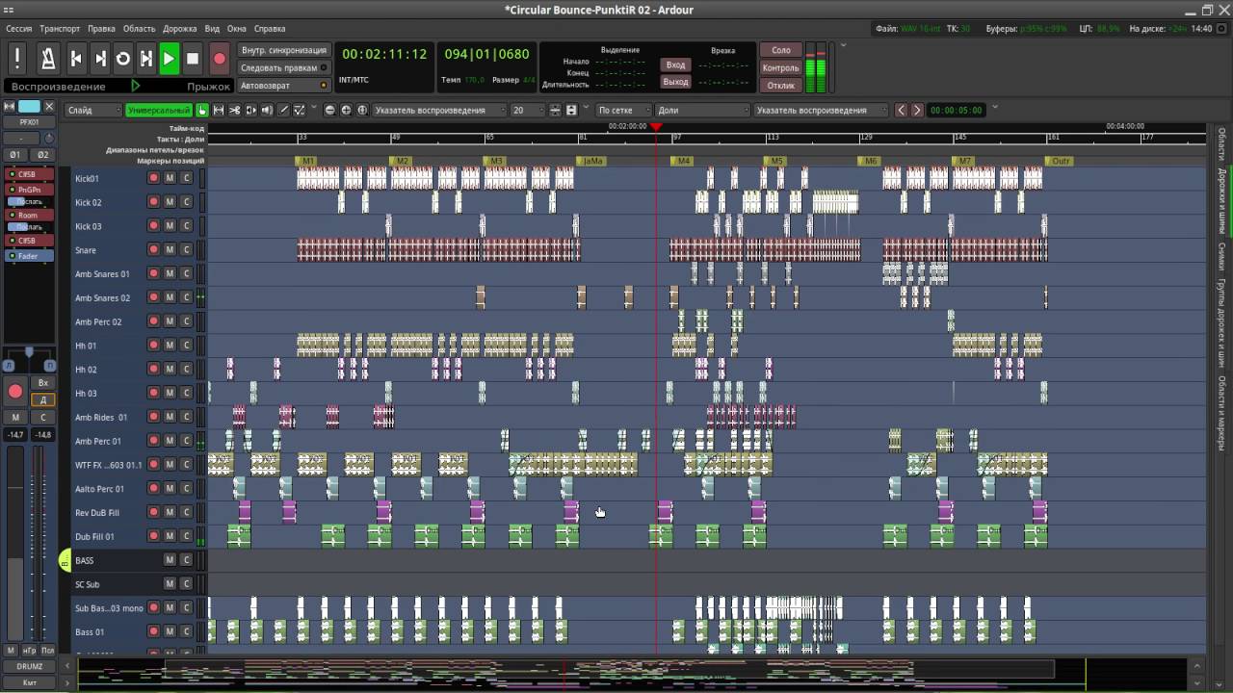The image size is (1233, 693).
Task: Go to session start transport button
Action: coord(76,59)
